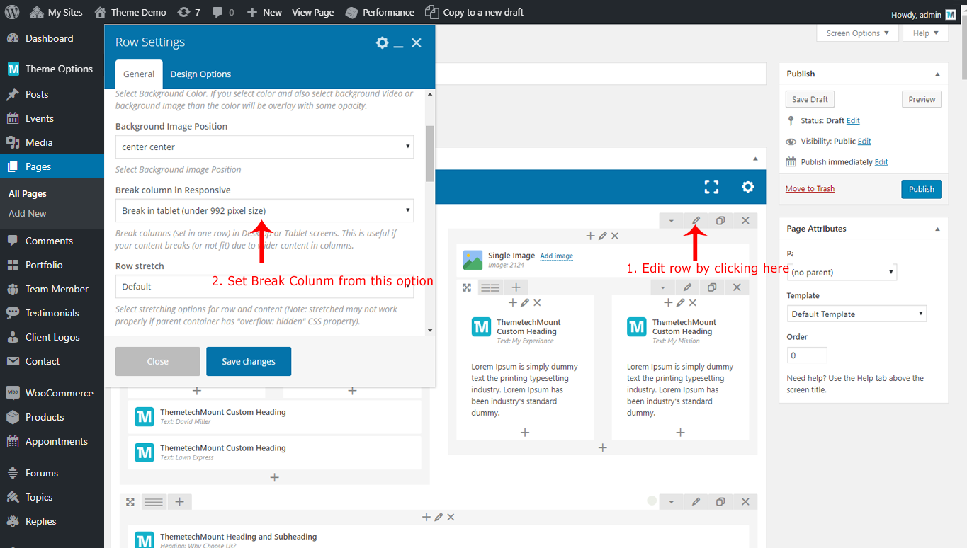Image resolution: width=967 pixels, height=548 pixels.
Task: Click the fullscreen icon in the page builder header
Action: tap(711, 187)
